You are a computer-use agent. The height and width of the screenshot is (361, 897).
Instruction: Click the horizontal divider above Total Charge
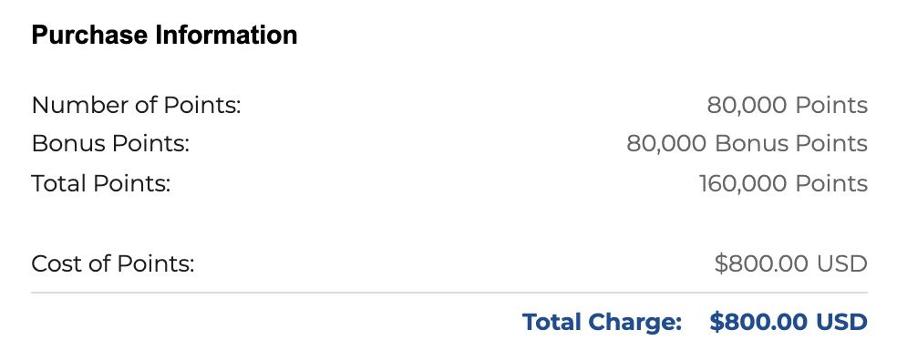pos(449,293)
